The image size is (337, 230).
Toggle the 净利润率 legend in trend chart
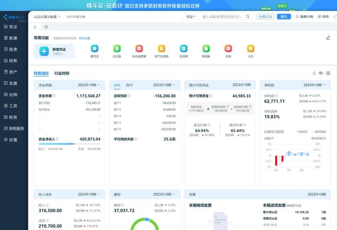tap(318, 132)
